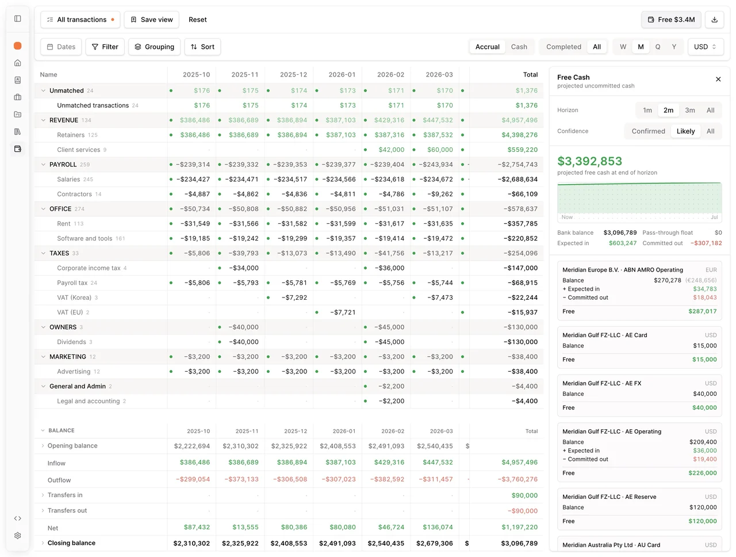The height and width of the screenshot is (557, 736).
Task: Collapse the OWNERS group
Action: point(43,327)
